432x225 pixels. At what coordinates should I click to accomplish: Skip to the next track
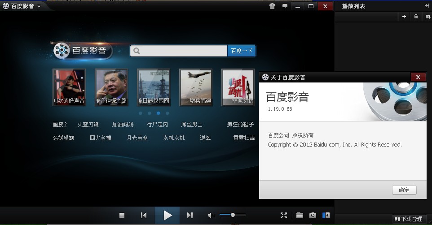[190, 216]
